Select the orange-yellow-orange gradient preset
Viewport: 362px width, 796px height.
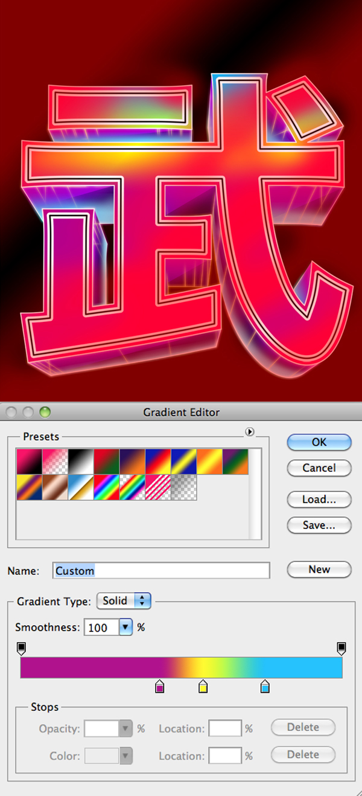point(209,462)
